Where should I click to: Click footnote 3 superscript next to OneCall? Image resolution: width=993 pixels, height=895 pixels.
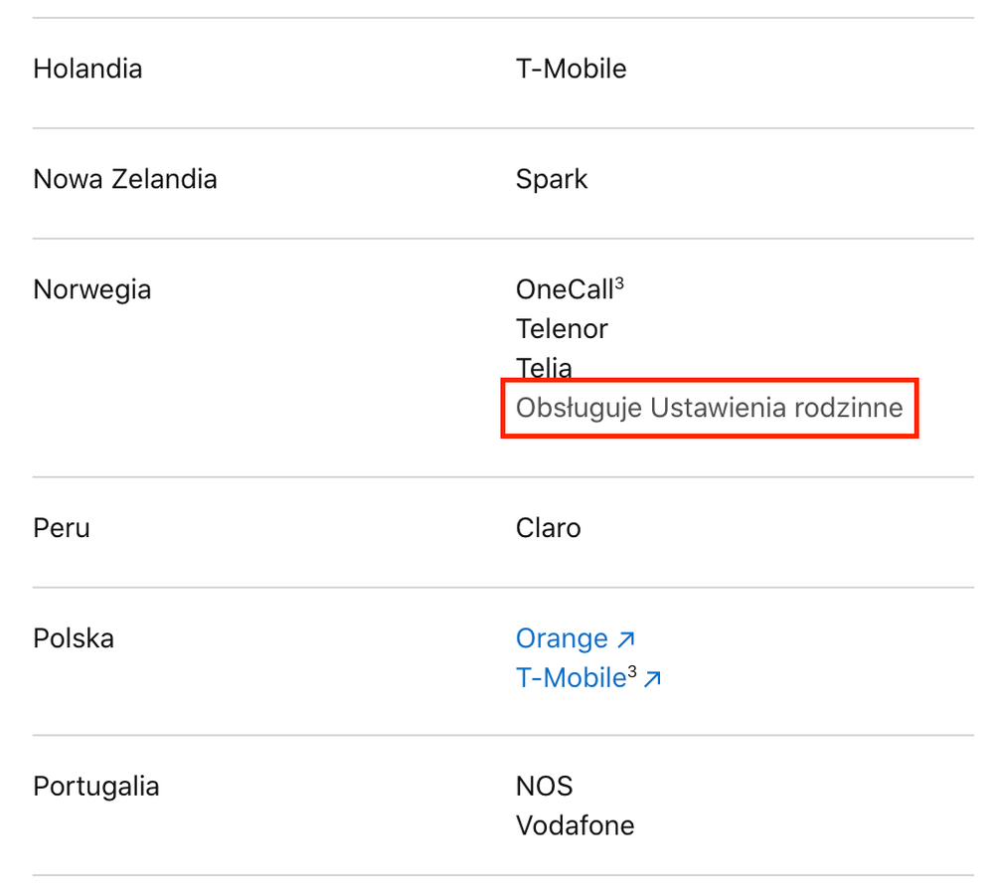point(619,284)
